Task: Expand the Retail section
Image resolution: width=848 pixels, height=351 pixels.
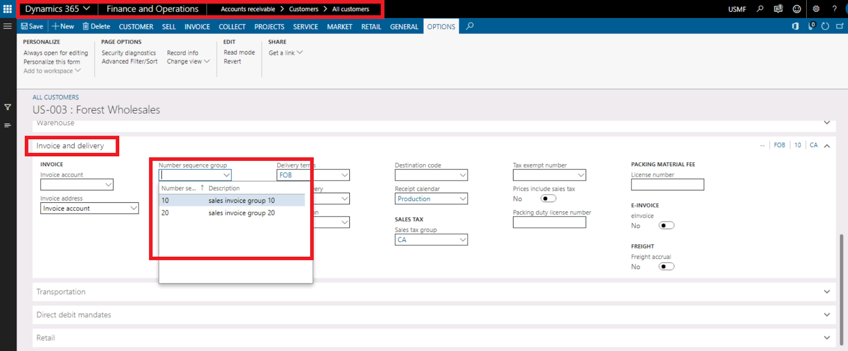Action: [x=827, y=338]
